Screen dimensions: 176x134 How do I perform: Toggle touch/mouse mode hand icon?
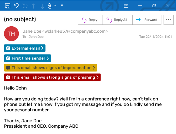(x=49, y=6)
